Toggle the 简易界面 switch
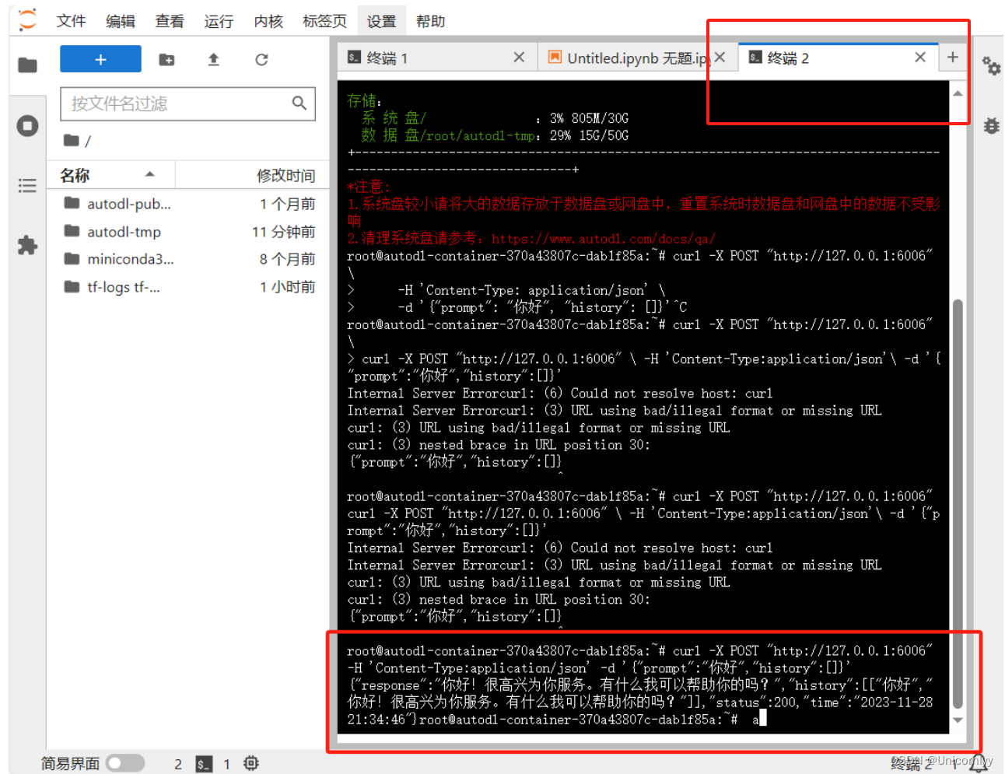 (x=124, y=764)
